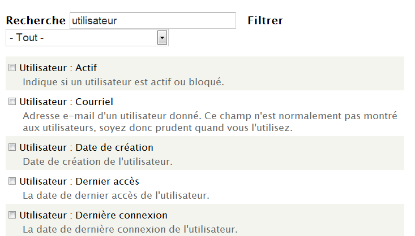Click the "La date de dernière connexion" description
The image size is (415, 236).
coord(130,230)
